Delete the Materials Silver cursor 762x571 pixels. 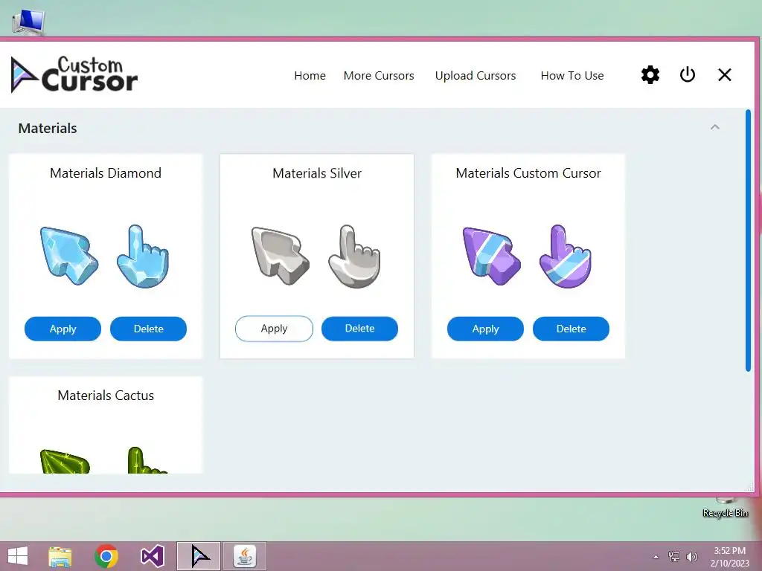click(359, 328)
